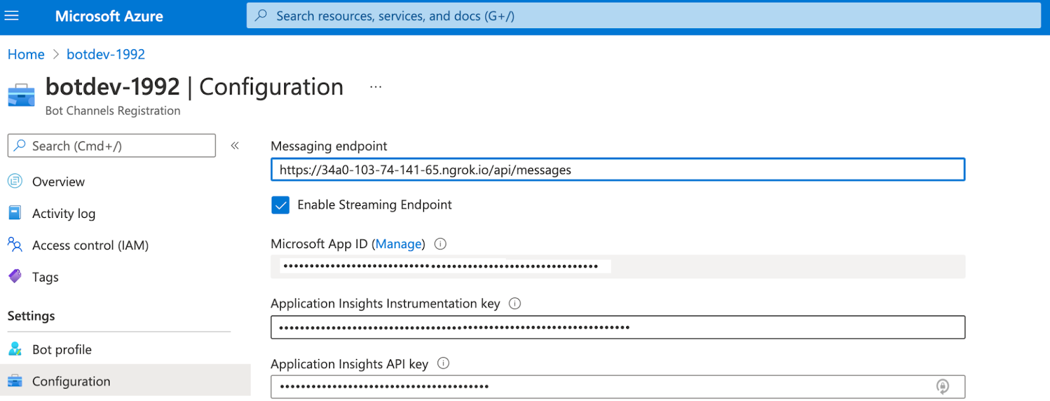Show info for Application Insights API key
Screen dimensions: 1050x401
tap(444, 363)
